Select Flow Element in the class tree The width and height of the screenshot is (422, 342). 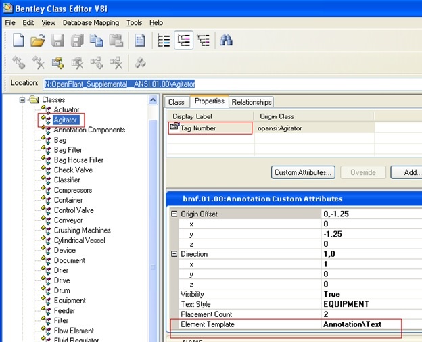tap(74, 331)
